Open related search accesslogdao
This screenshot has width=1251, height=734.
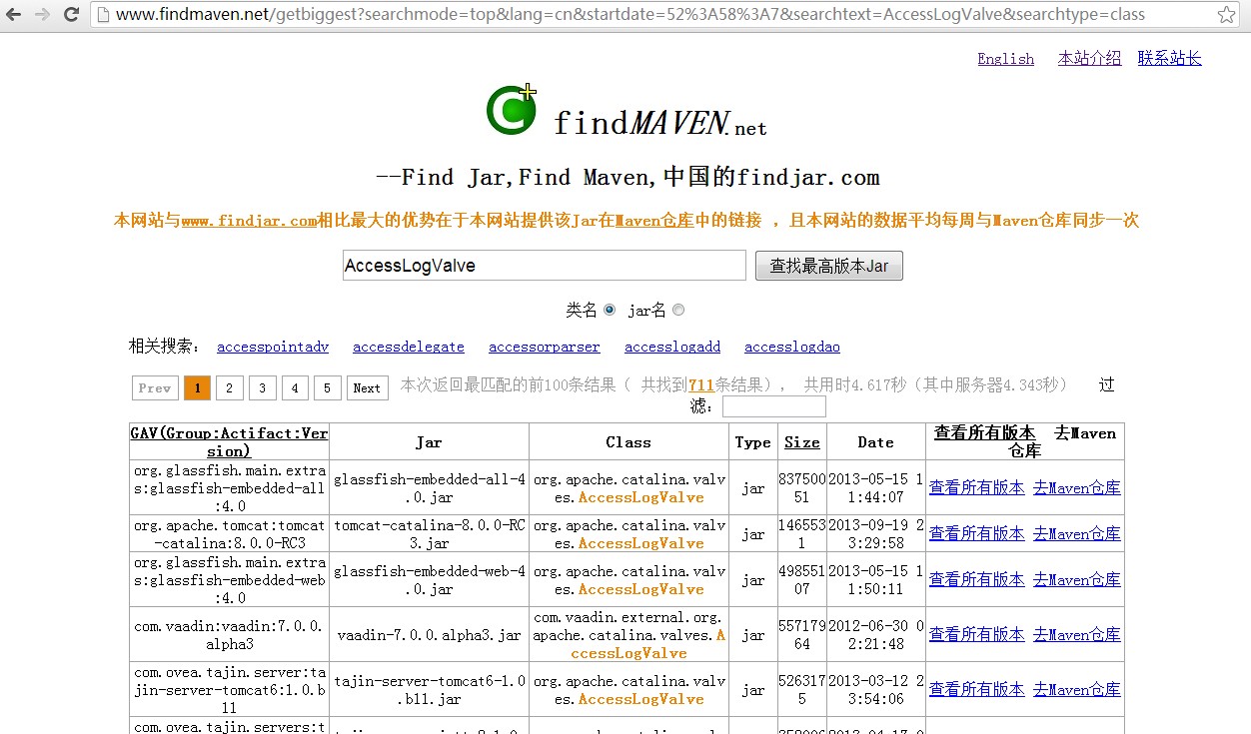click(792, 348)
